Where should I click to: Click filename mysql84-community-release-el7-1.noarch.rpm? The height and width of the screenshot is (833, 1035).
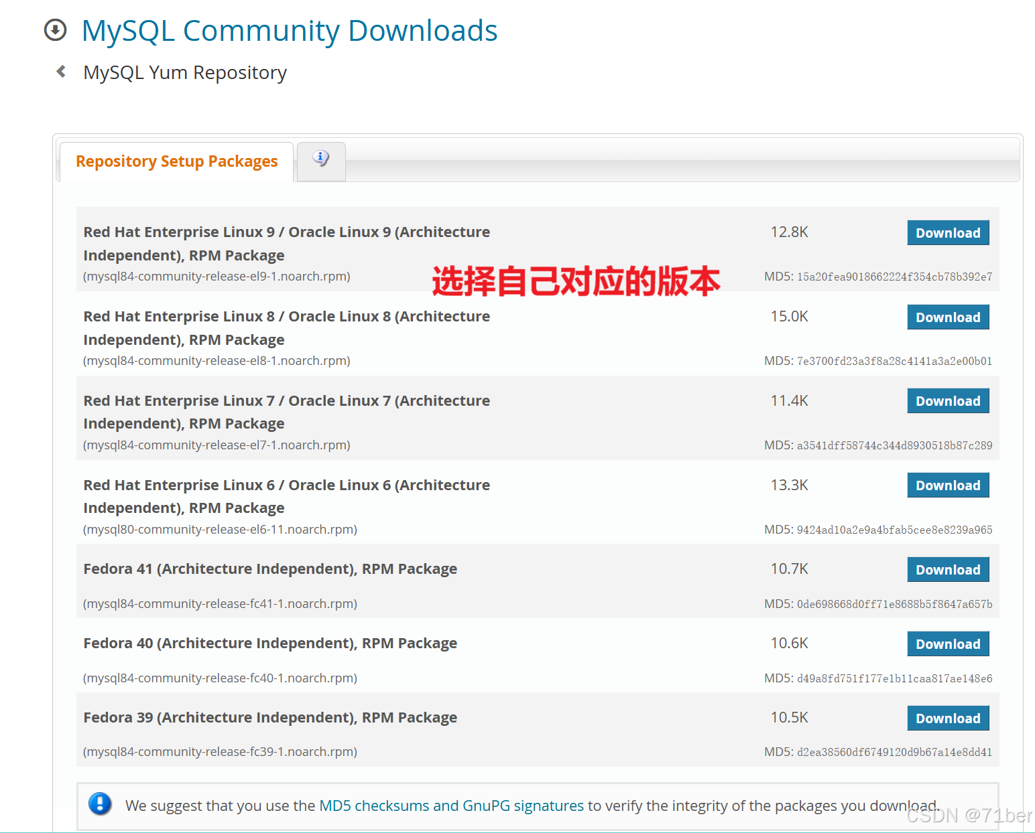pos(217,445)
